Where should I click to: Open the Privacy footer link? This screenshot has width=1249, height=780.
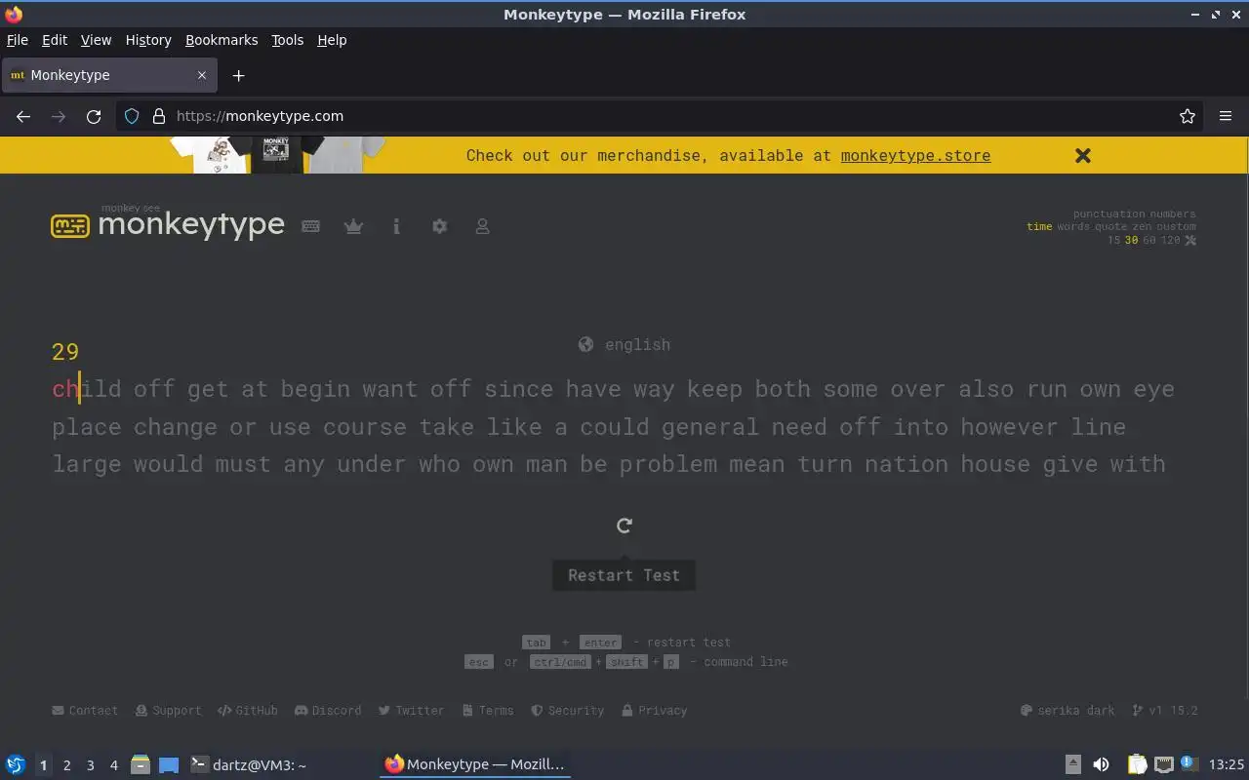pyautogui.click(x=654, y=711)
